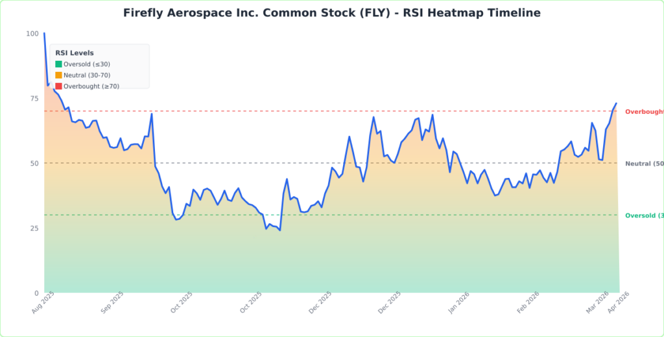
Task: Select the Aug 2025 x-axis label
Action: [x=42, y=303]
